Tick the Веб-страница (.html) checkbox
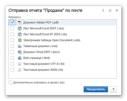The width and height of the screenshot is (127, 101). [12, 58]
